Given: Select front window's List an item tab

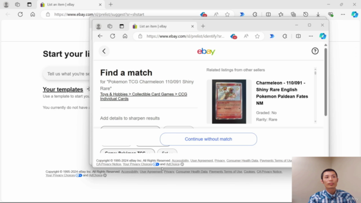Looking at the screenshot, I should pyautogui.click(x=163, y=27).
